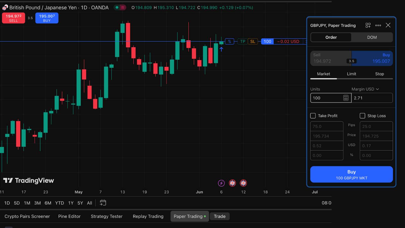
Task: Click the purple lightning economic event icon
Action: (221, 183)
